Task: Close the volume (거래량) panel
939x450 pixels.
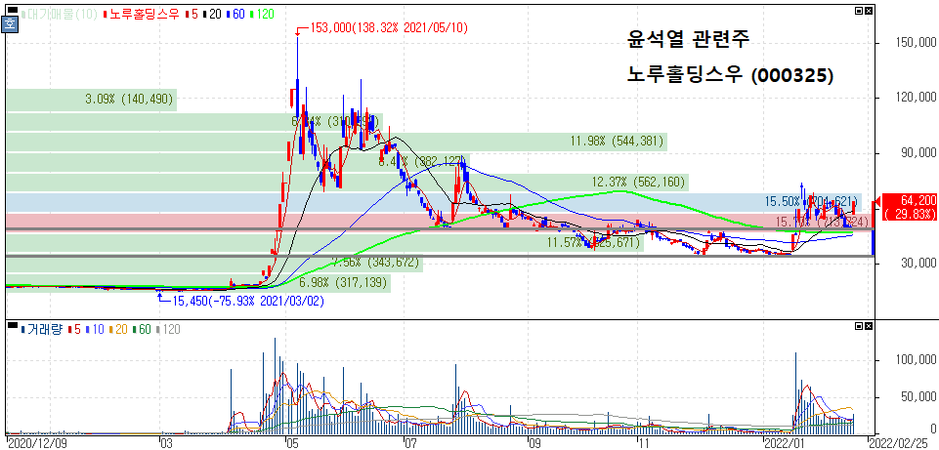Action: pos(869,326)
